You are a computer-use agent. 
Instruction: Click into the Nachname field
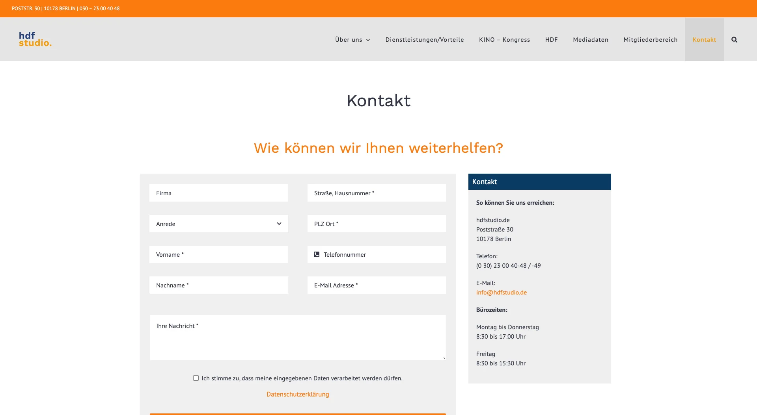pos(218,285)
